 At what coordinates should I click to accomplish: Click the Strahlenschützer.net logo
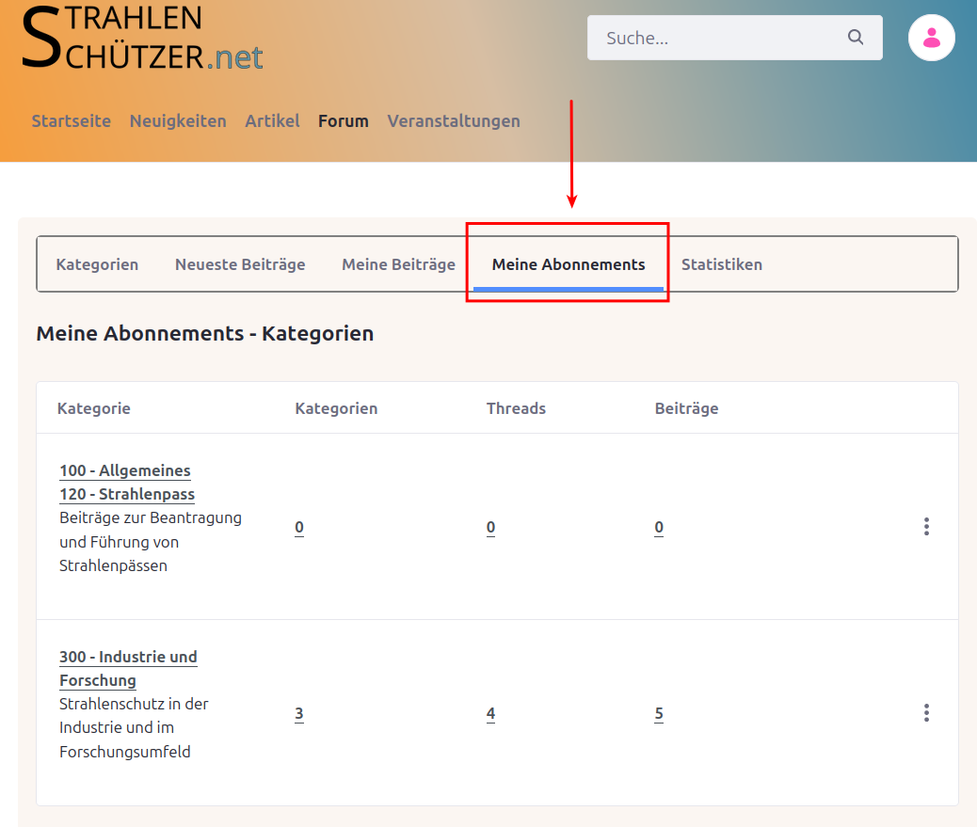click(141, 38)
